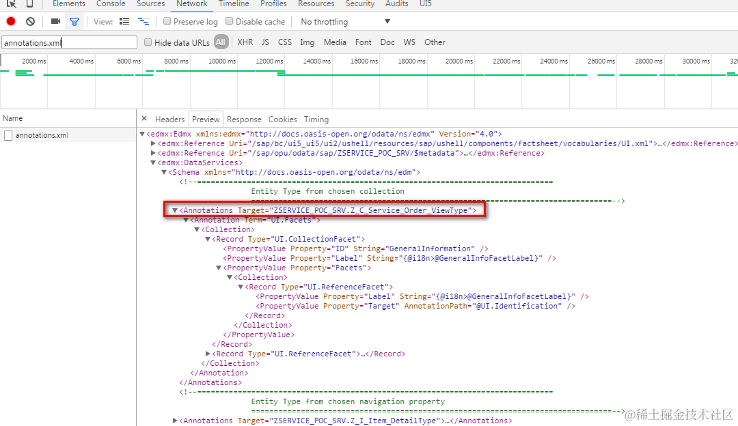Image resolution: width=738 pixels, height=426 pixels.
Task: Show the request Response tab
Action: [x=244, y=119]
